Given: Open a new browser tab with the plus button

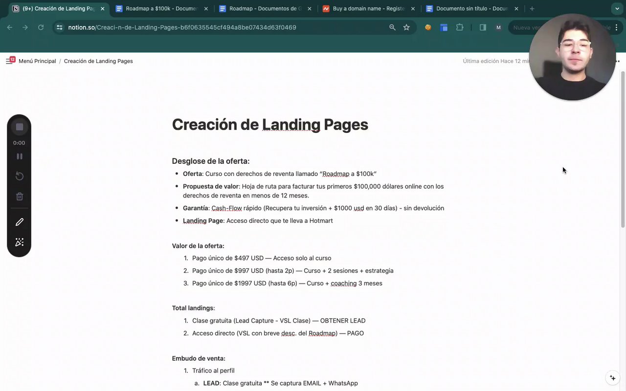Looking at the screenshot, I should 532,9.
